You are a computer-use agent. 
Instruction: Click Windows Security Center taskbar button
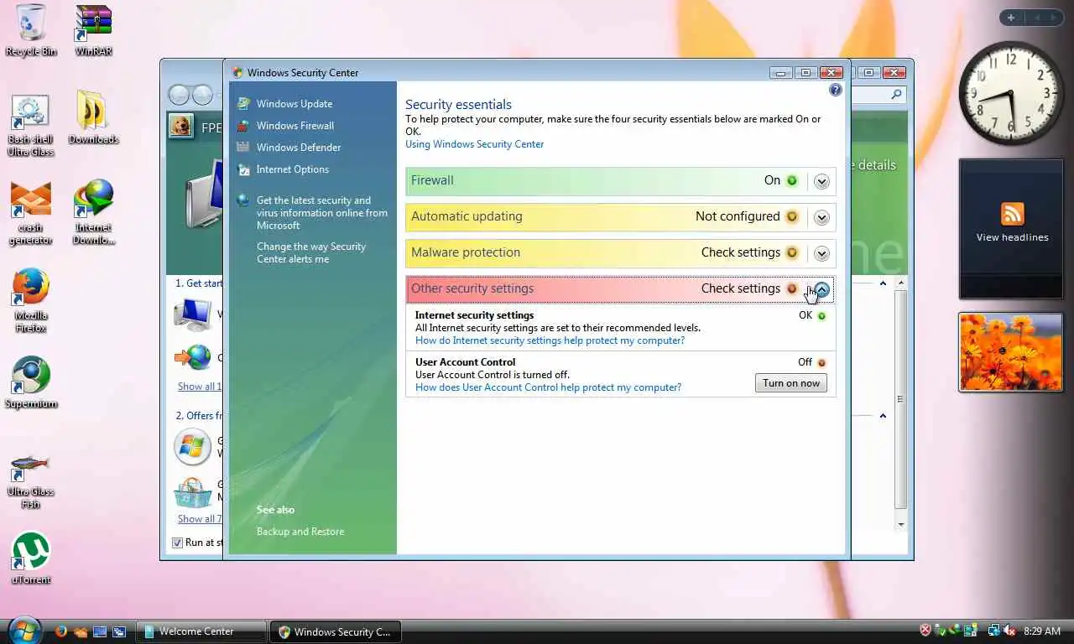point(336,631)
